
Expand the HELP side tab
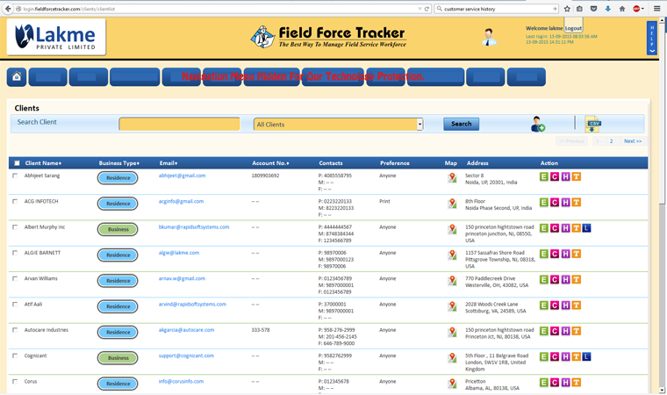click(652, 39)
